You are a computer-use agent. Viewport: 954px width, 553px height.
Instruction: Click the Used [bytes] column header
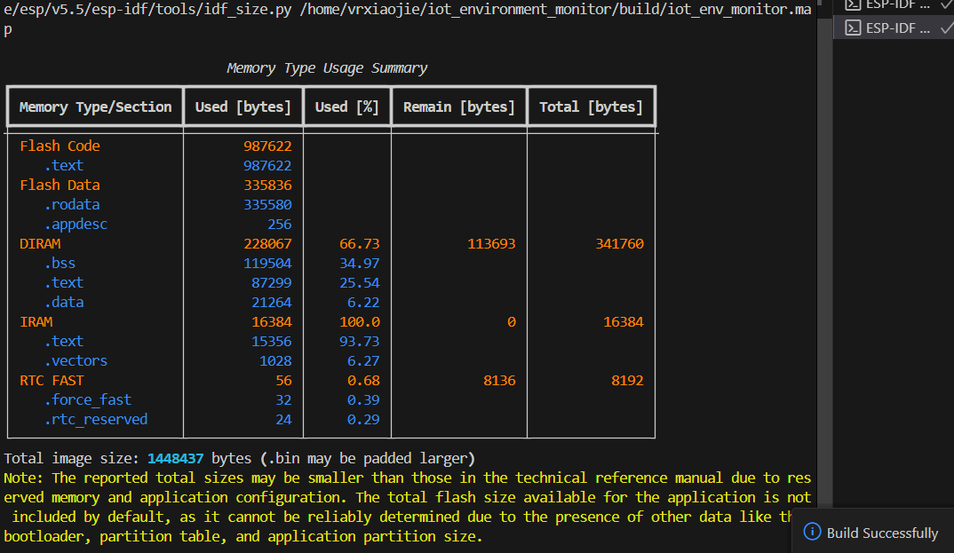(242, 107)
